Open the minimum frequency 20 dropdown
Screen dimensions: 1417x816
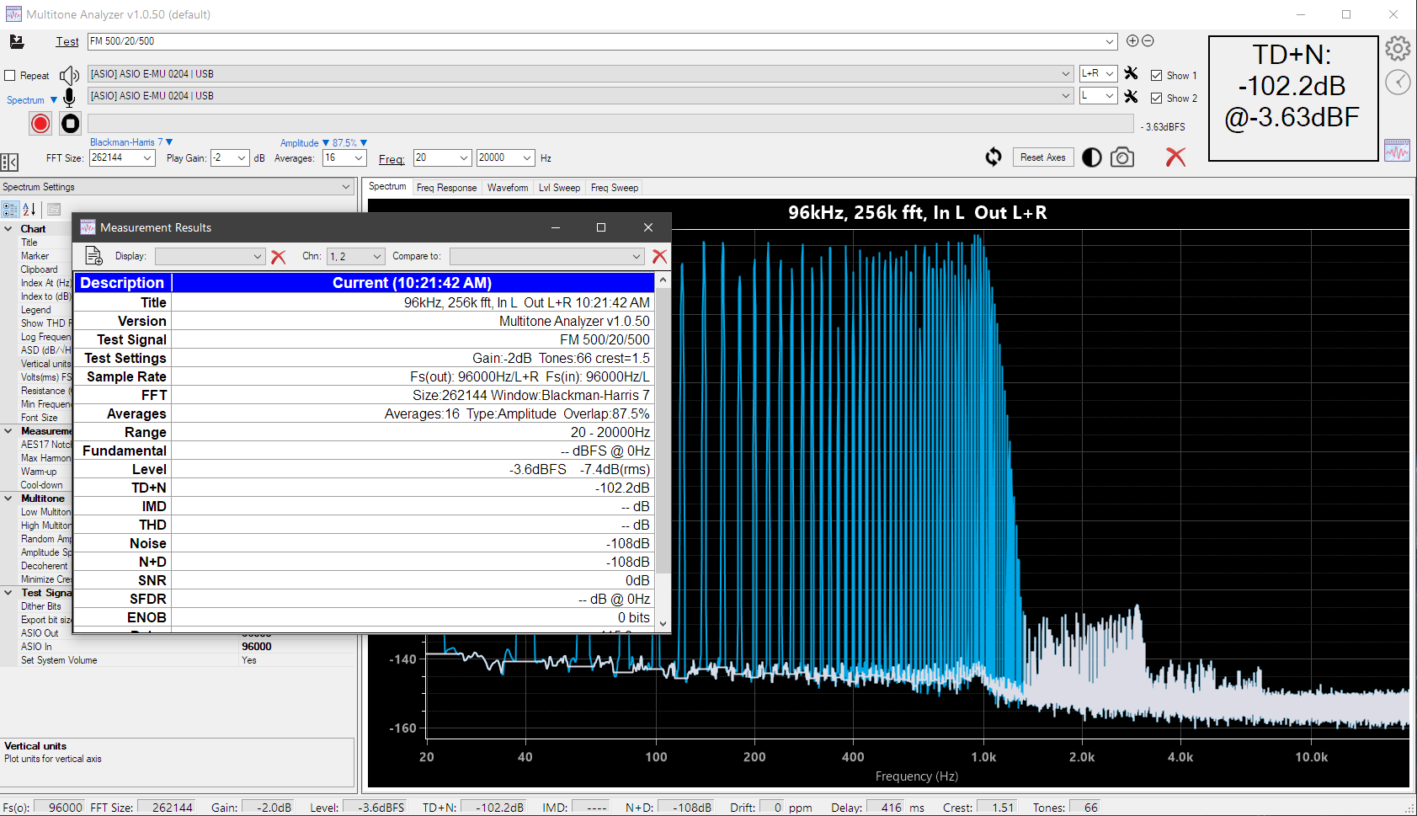point(463,157)
